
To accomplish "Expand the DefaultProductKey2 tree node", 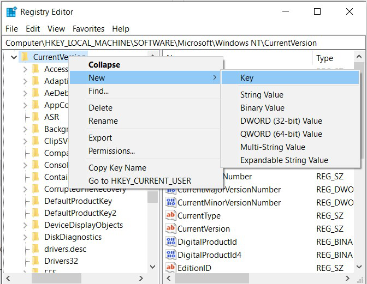I will (x=25, y=213).
